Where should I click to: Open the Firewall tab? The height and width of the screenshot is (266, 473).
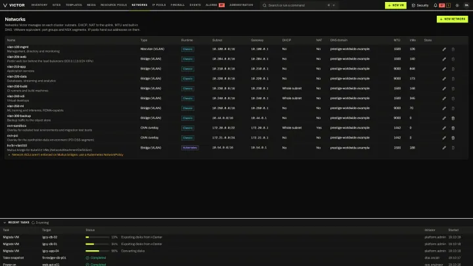177,5
